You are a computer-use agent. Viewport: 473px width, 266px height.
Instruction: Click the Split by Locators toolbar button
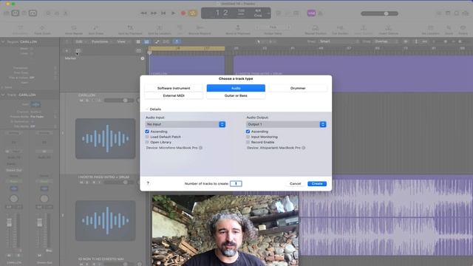[x=160, y=30]
